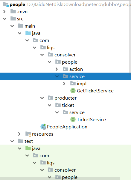Select the action package label

[x=76, y=69]
